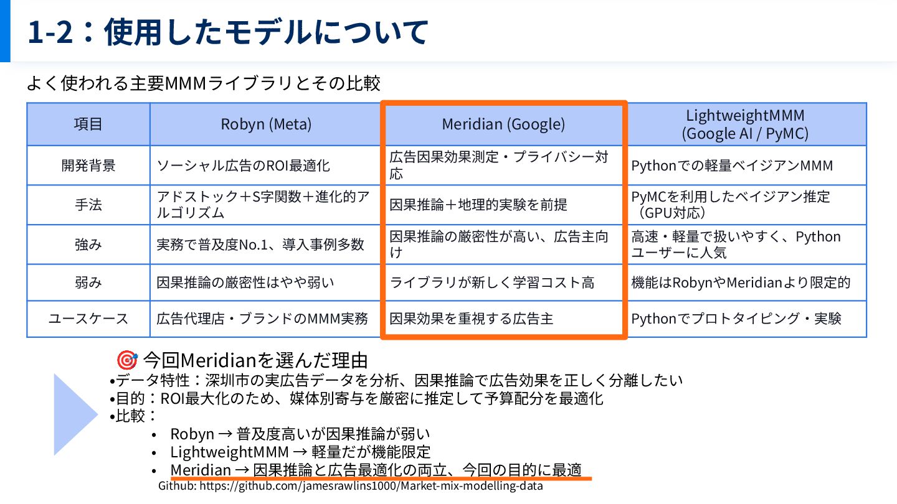The image size is (897, 504).
Task: Click the target emoji icon beside 今回Meridian
Action: pos(126,360)
